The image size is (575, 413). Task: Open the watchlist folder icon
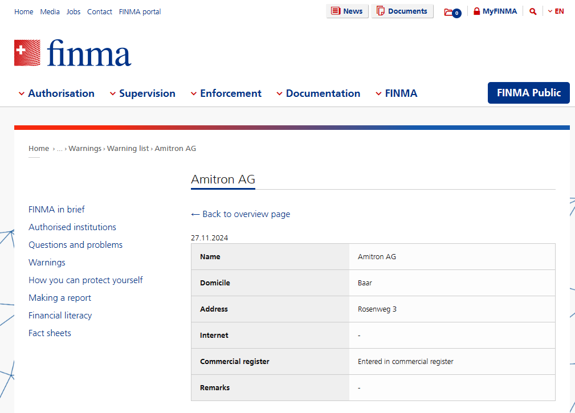[x=452, y=13]
